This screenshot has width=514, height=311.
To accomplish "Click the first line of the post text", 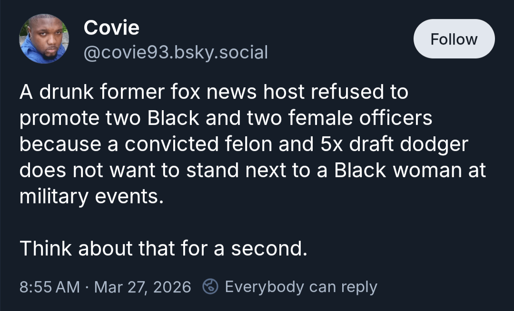I will pyautogui.click(x=214, y=92).
